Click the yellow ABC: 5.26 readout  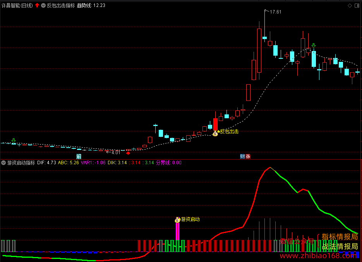click(x=69, y=163)
